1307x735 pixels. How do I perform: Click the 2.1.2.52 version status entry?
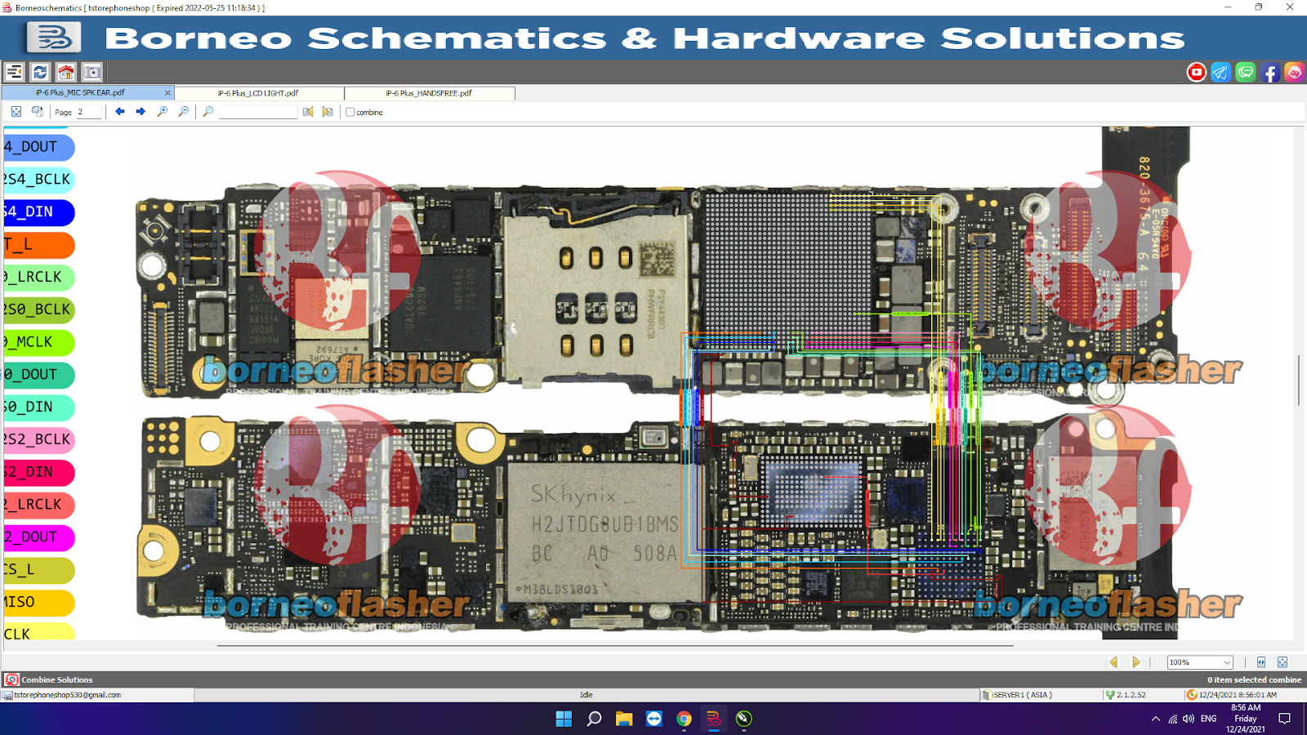pos(1131,695)
